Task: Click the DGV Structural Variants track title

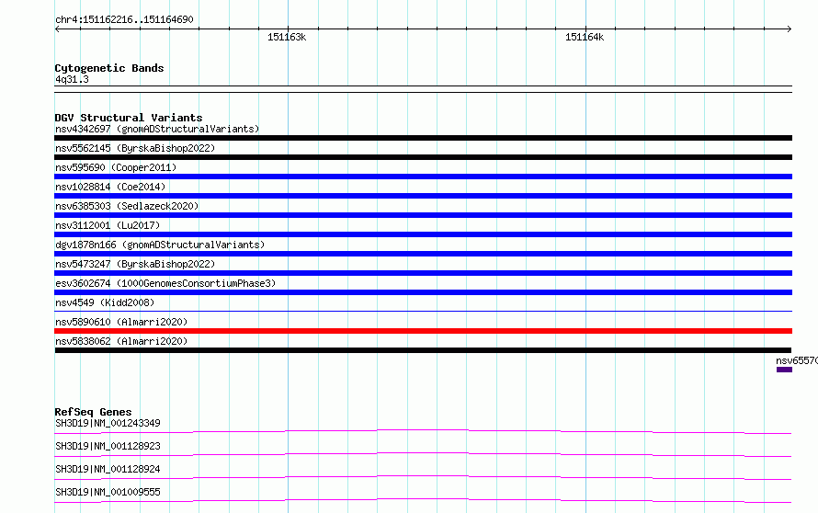Action: click(129, 118)
